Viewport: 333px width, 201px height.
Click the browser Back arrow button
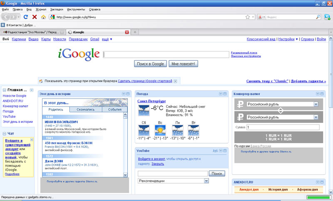6,17
